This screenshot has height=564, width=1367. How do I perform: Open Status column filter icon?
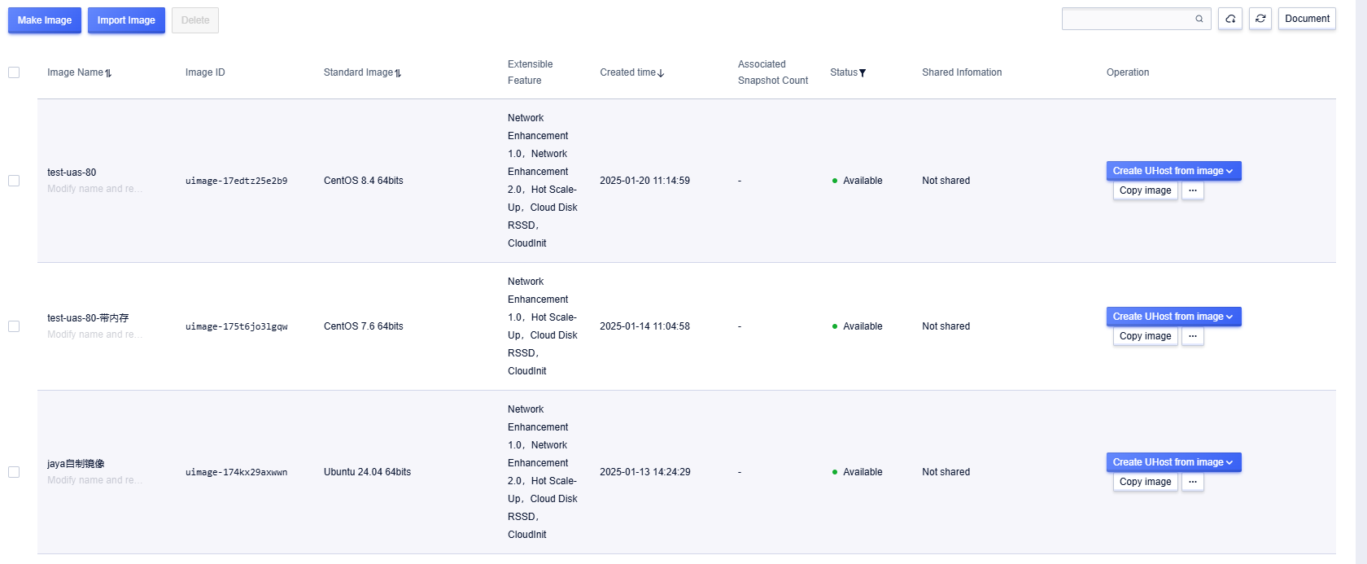point(863,73)
